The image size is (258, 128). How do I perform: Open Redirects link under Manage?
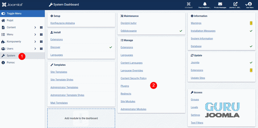[126, 94]
